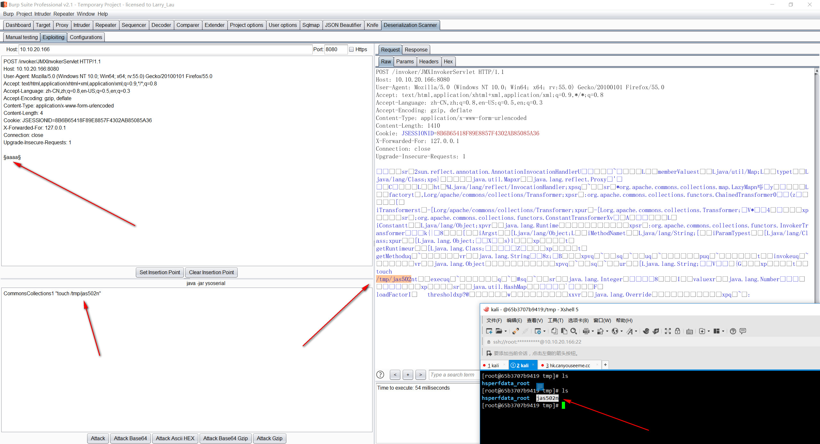This screenshot has width=820, height=444.
Task: Open the Xshell 文件(F) menu
Action: click(x=494, y=320)
